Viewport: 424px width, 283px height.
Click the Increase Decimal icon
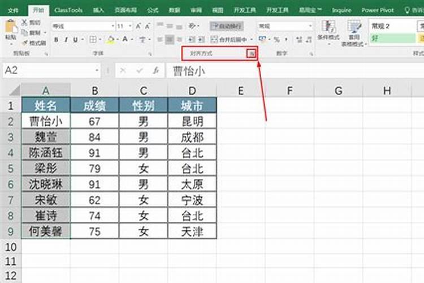pyautogui.click(x=299, y=40)
